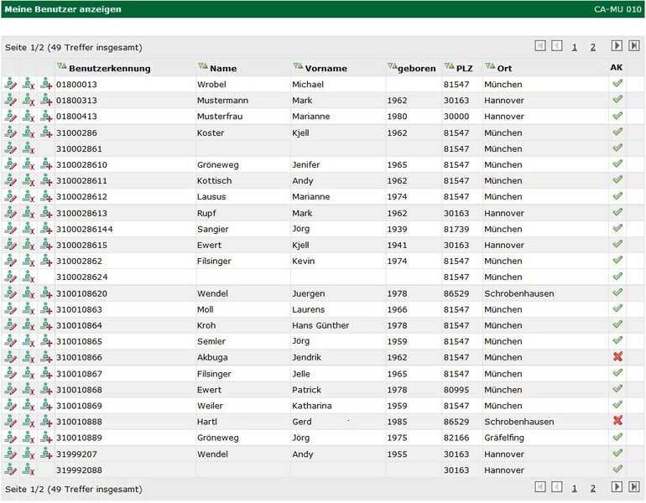Jump to last page with bottom pagination arrow
Viewport: 646px width, 503px height.
click(634, 486)
